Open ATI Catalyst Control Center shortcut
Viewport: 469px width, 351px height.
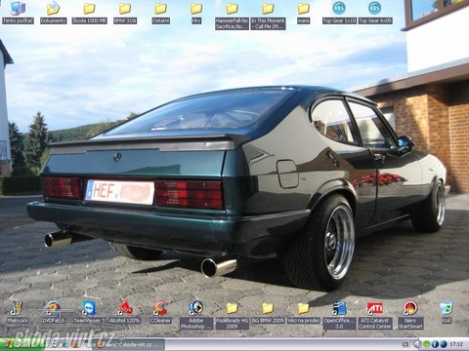tap(375, 315)
